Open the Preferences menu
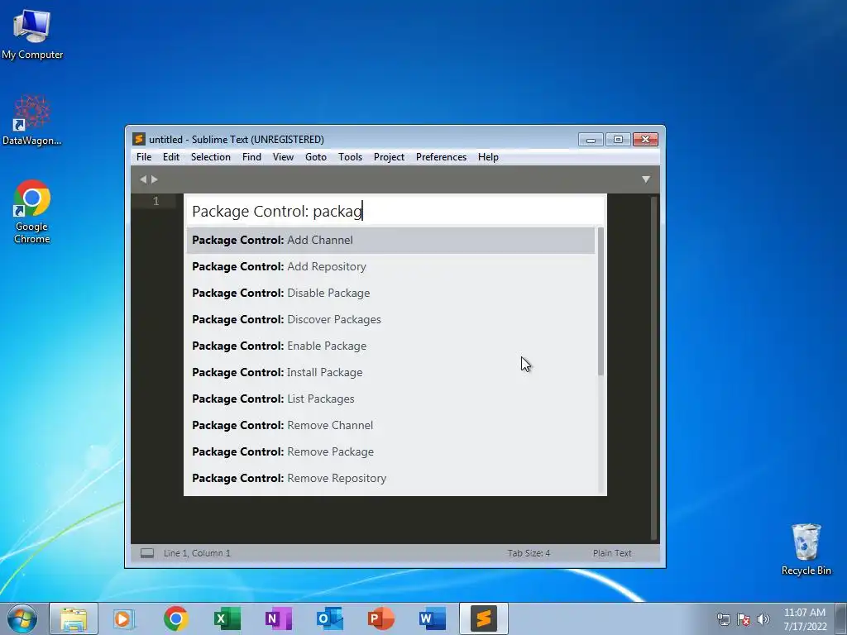 pos(441,157)
